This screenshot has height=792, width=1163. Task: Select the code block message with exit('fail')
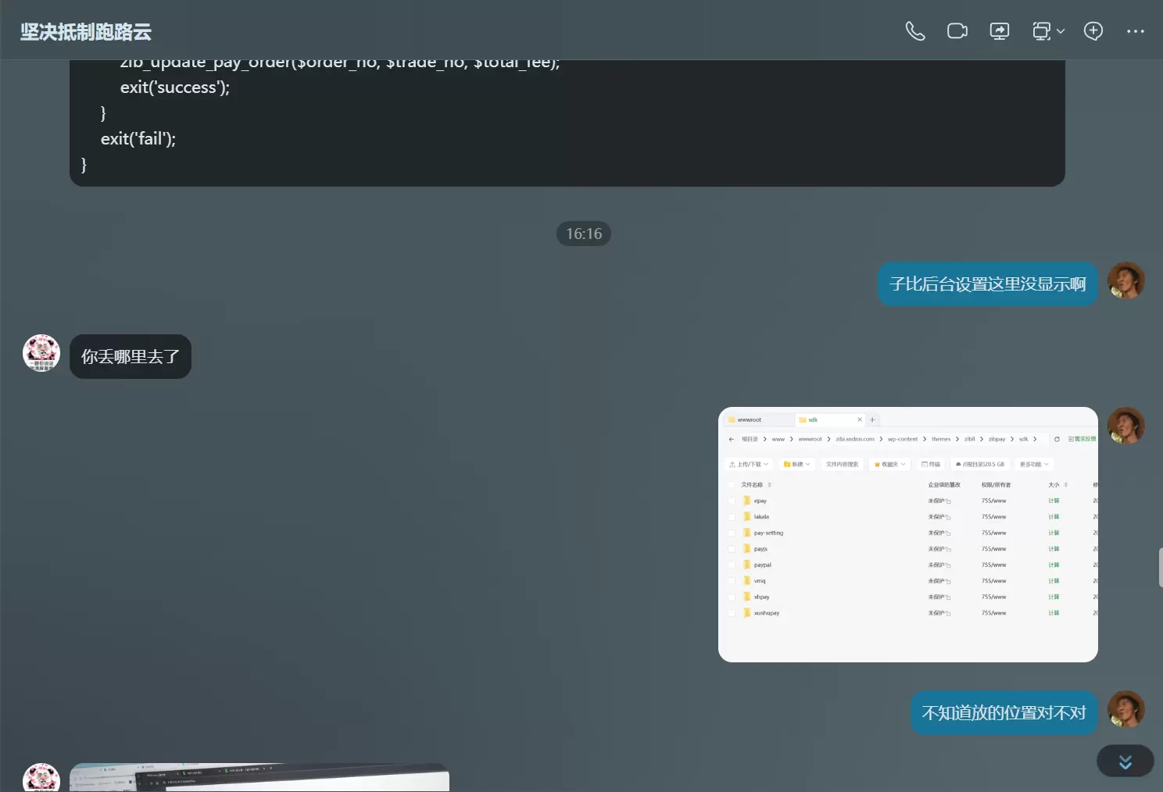point(567,123)
